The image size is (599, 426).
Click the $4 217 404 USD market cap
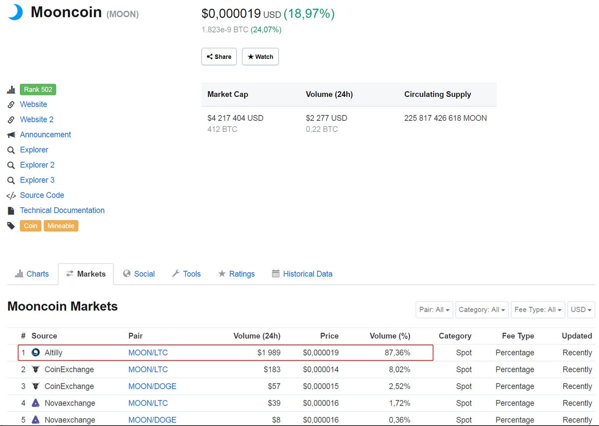pos(235,118)
